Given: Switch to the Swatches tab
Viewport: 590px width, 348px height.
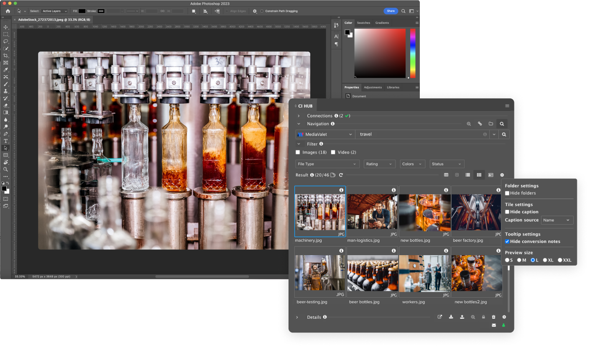Looking at the screenshot, I should 363,23.
